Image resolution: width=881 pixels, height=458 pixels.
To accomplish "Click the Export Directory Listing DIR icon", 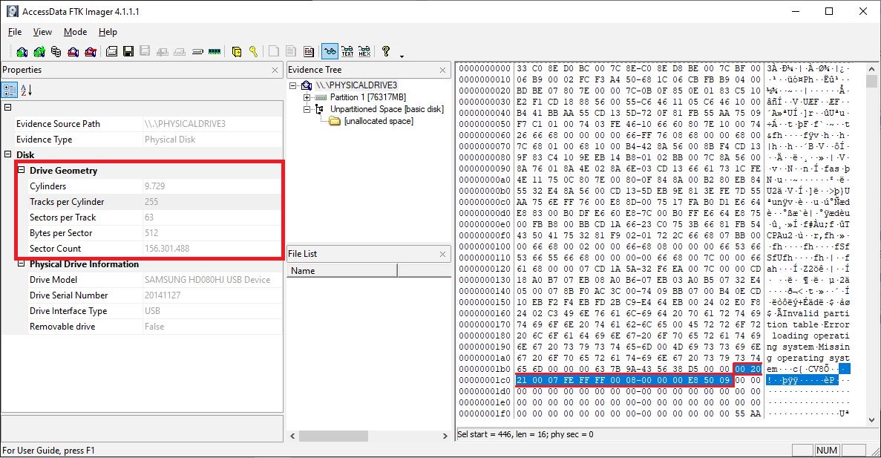I will coord(309,52).
